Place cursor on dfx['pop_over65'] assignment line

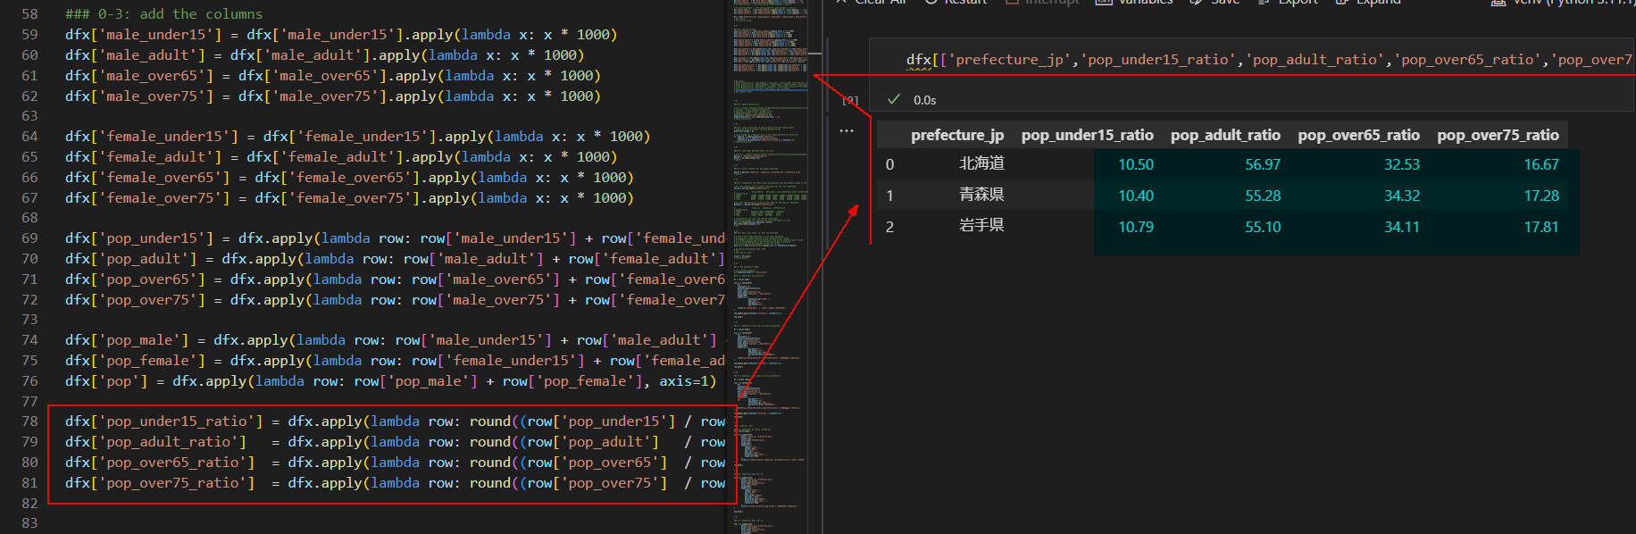(395, 280)
